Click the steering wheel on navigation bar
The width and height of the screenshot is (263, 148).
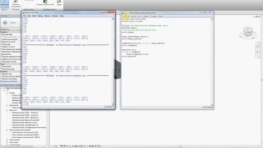(x=258, y=47)
